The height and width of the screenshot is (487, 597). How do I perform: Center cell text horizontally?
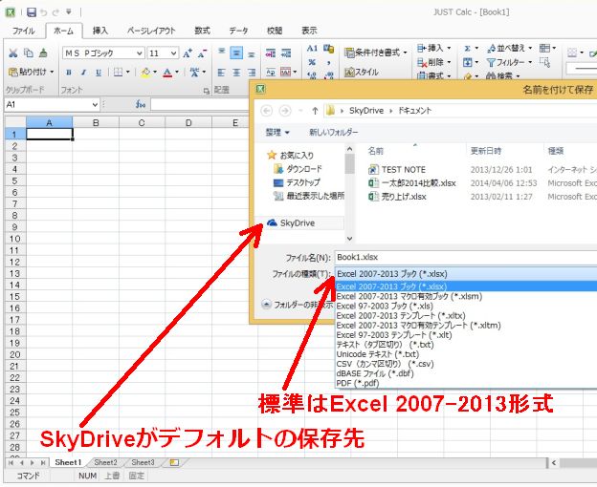coord(236,73)
